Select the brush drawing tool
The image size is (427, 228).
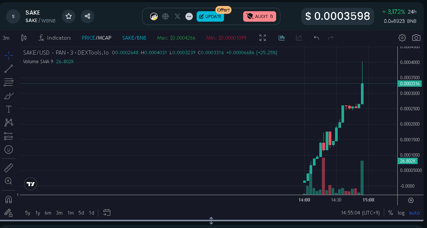pyautogui.click(x=8, y=96)
